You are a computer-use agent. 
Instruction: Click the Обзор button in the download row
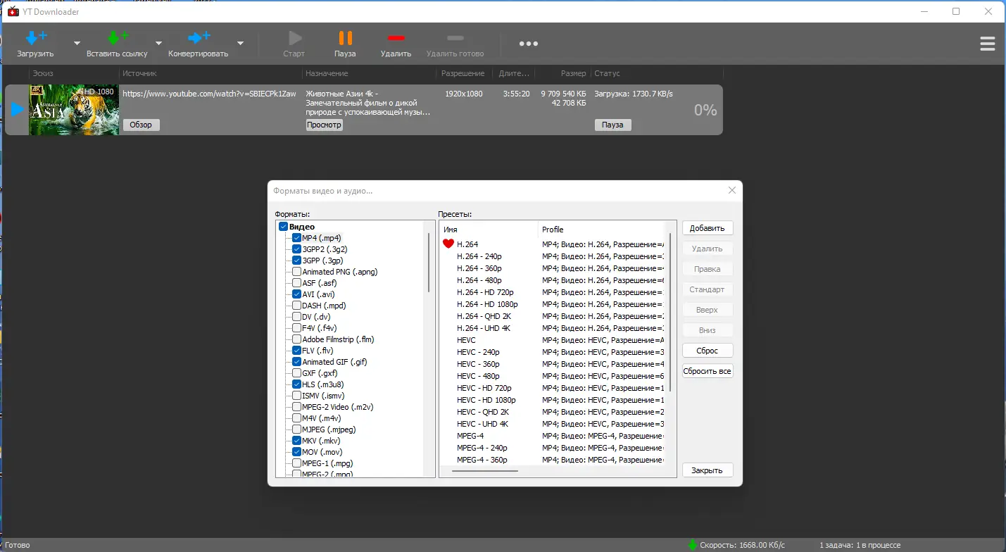pyautogui.click(x=141, y=125)
